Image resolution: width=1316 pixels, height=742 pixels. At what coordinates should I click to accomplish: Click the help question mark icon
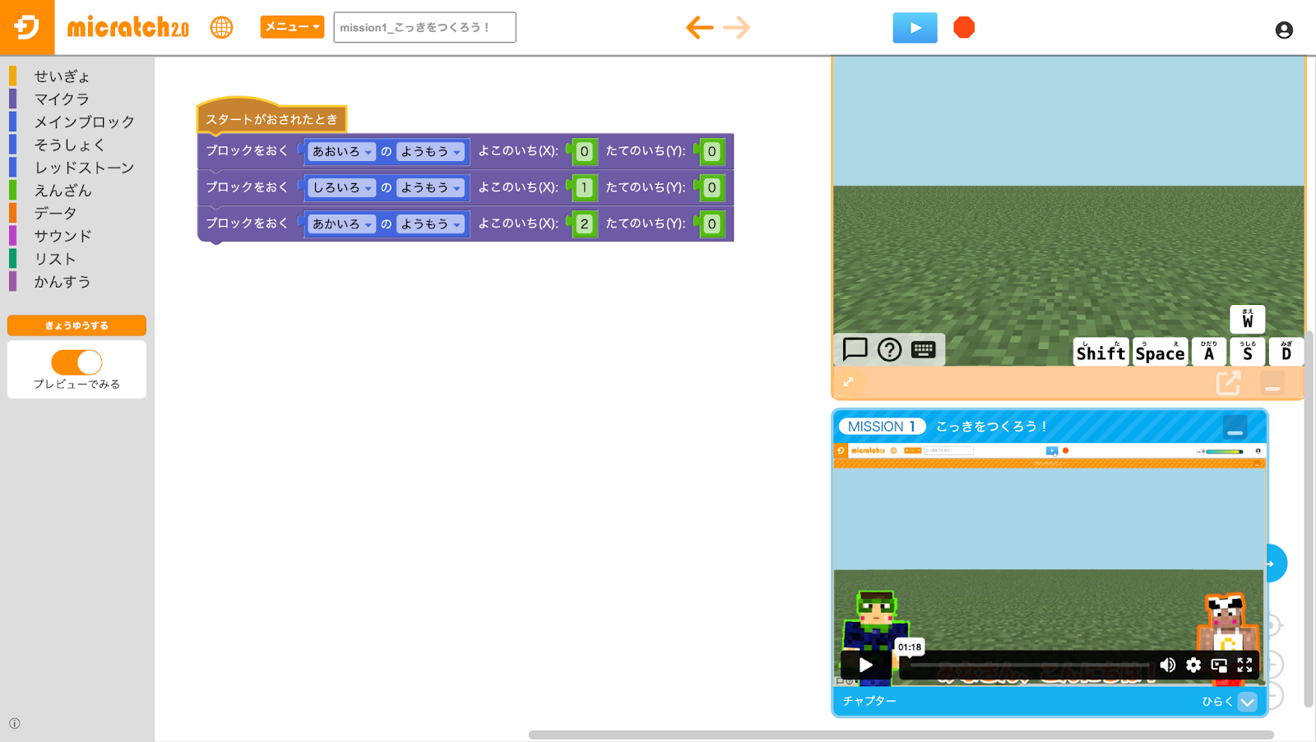pyautogui.click(x=889, y=349)
